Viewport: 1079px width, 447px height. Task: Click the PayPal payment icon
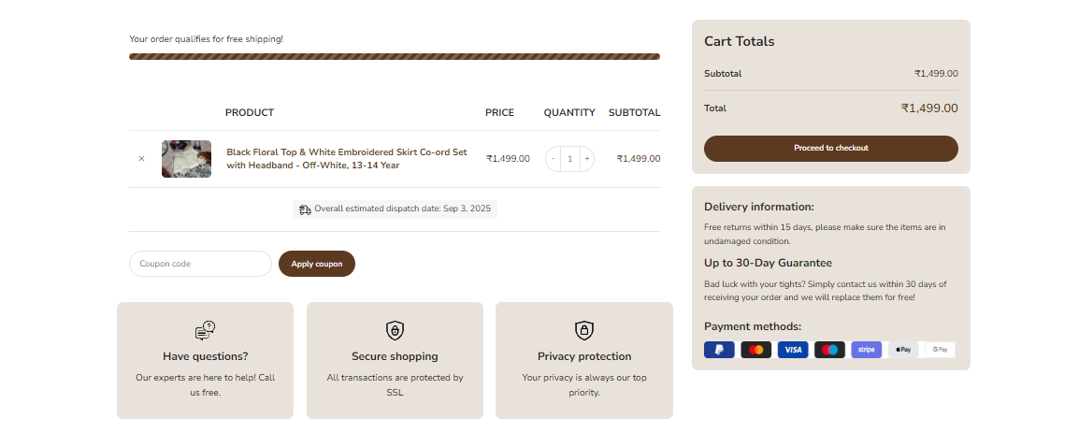pyautogui.click(x=719, y=350)
